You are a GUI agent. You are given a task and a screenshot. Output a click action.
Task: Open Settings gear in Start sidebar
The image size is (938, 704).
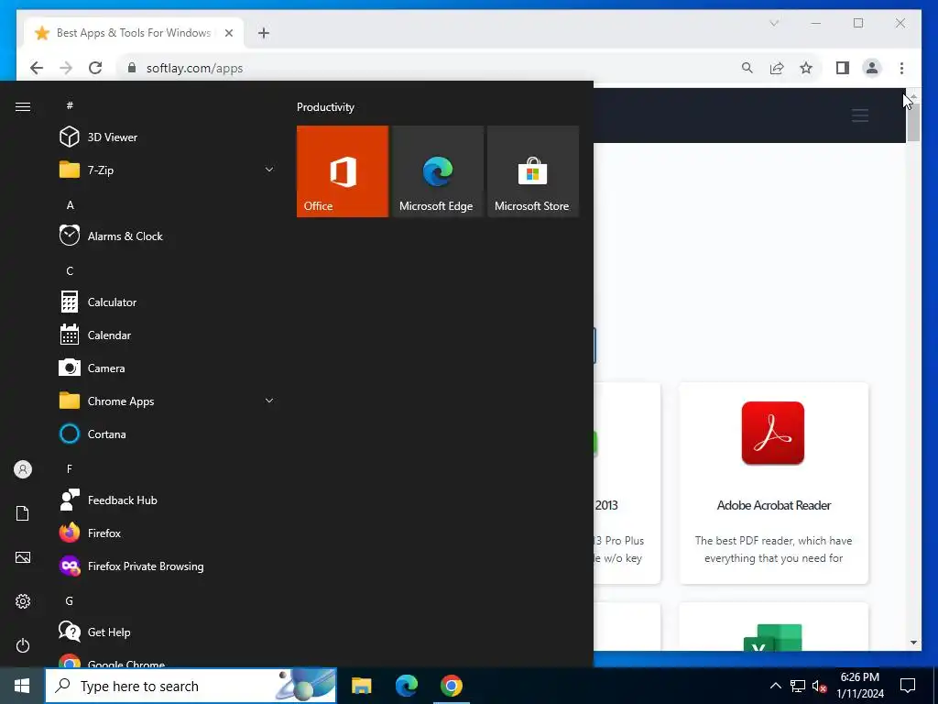pos(23,601)
